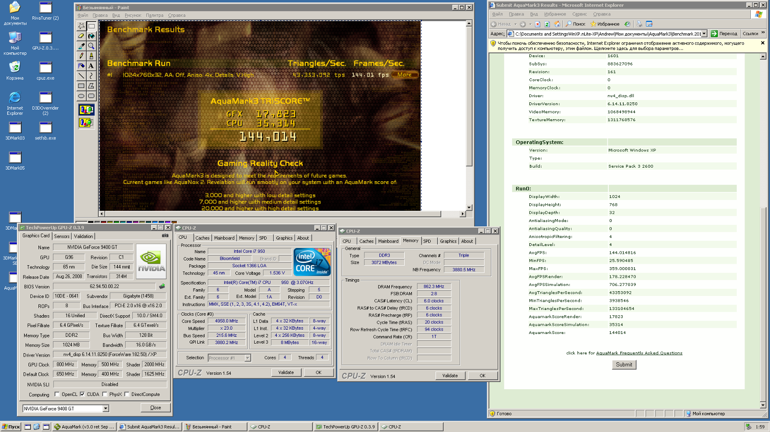The image size is (770, 432).
Task: Select the Корзина recycle bin desktop icon
Action: [15, 71]
